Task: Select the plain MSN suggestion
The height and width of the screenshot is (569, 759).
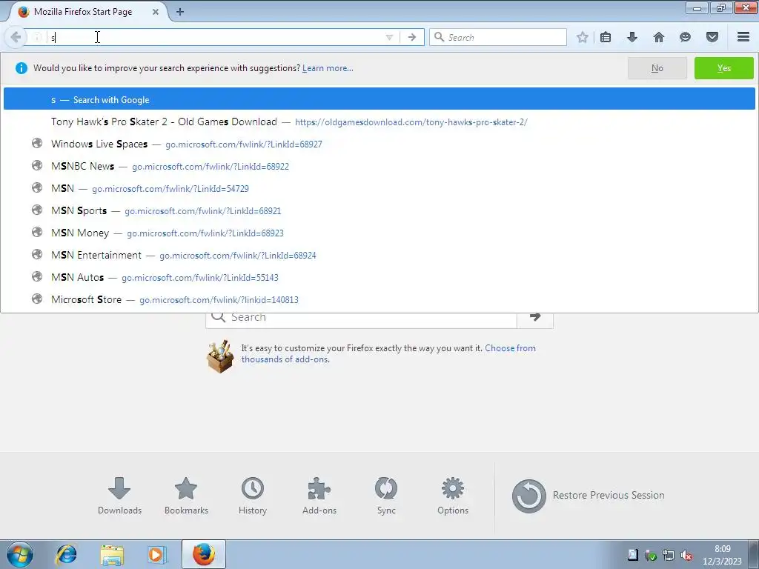Action: (379, 189)
